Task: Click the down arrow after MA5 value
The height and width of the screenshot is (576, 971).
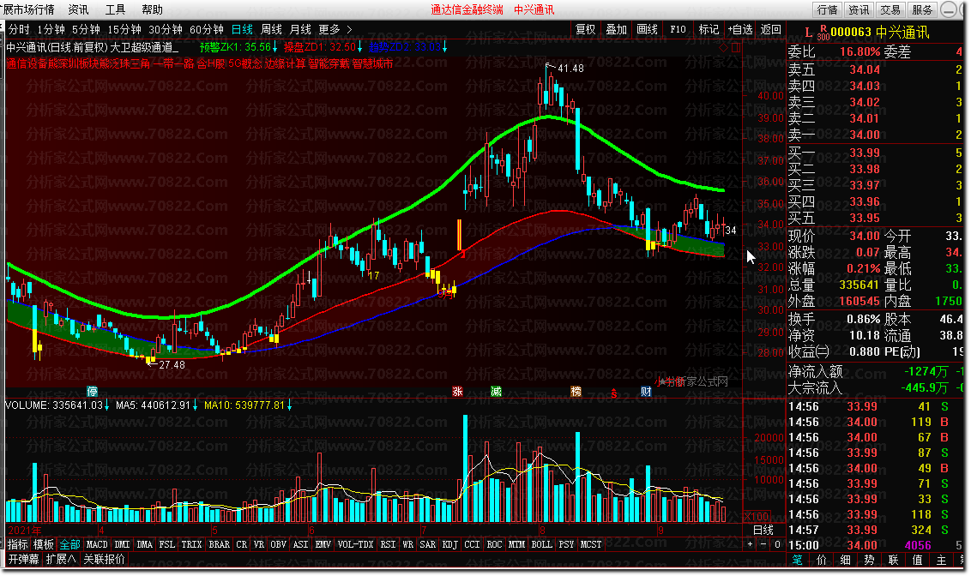Action: pos(195,405)
